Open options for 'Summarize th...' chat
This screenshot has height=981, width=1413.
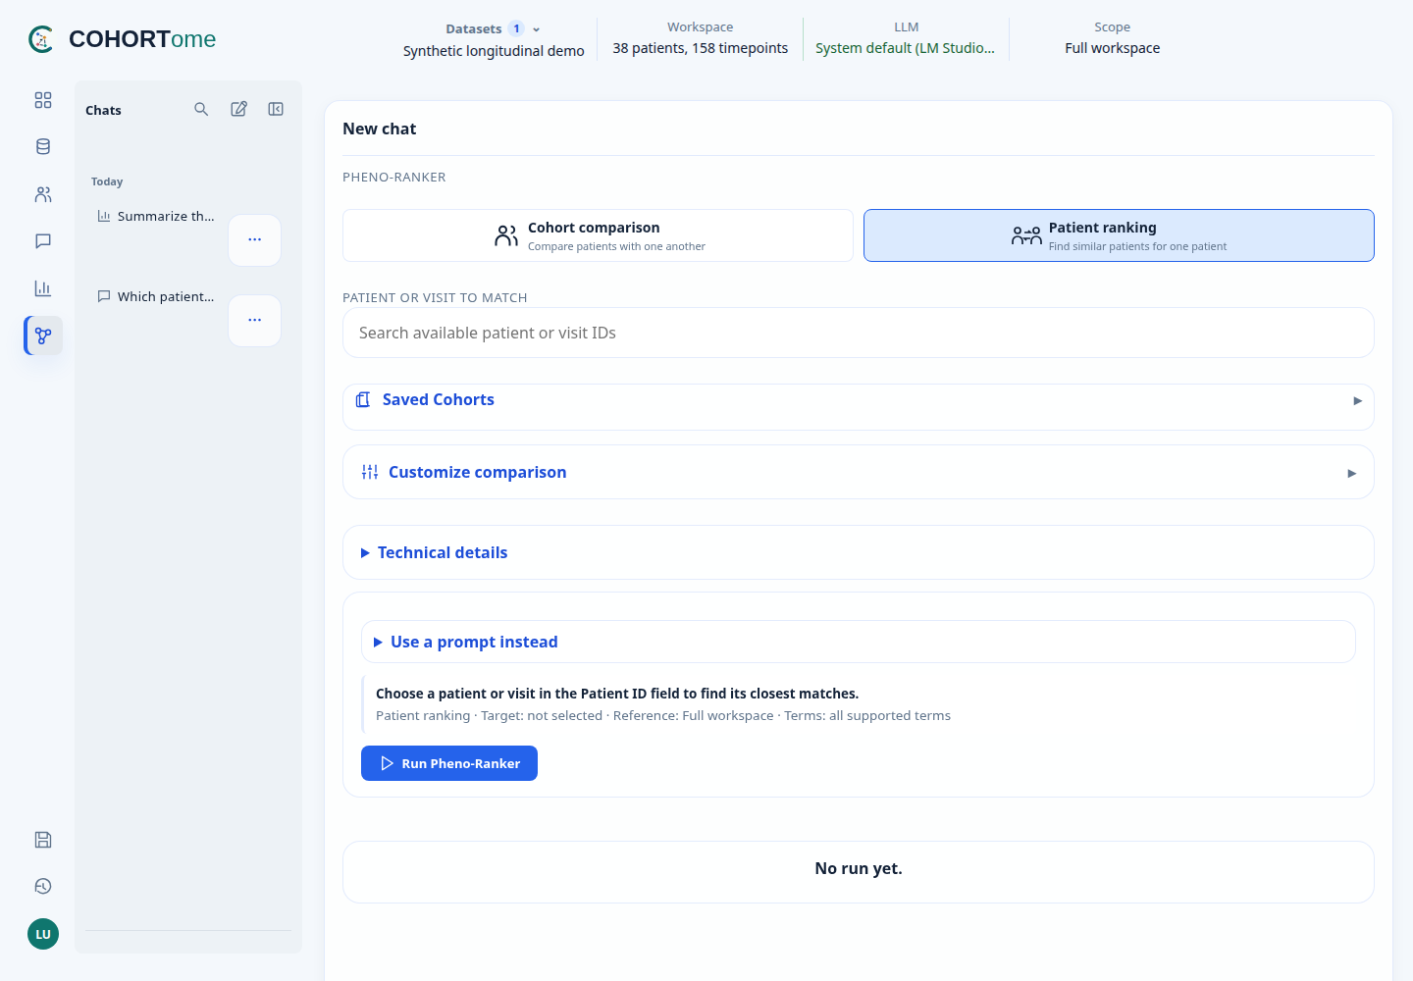click(255, 239)
